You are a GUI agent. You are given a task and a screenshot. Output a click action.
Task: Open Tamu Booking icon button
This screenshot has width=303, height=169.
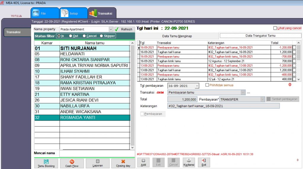click(46, 163)
